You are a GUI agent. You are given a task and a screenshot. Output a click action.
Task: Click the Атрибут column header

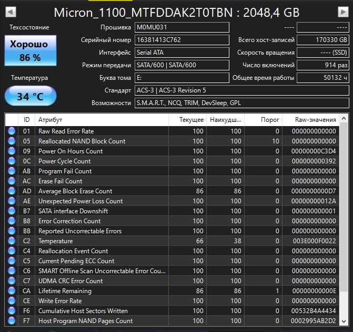tap(102, 120)
